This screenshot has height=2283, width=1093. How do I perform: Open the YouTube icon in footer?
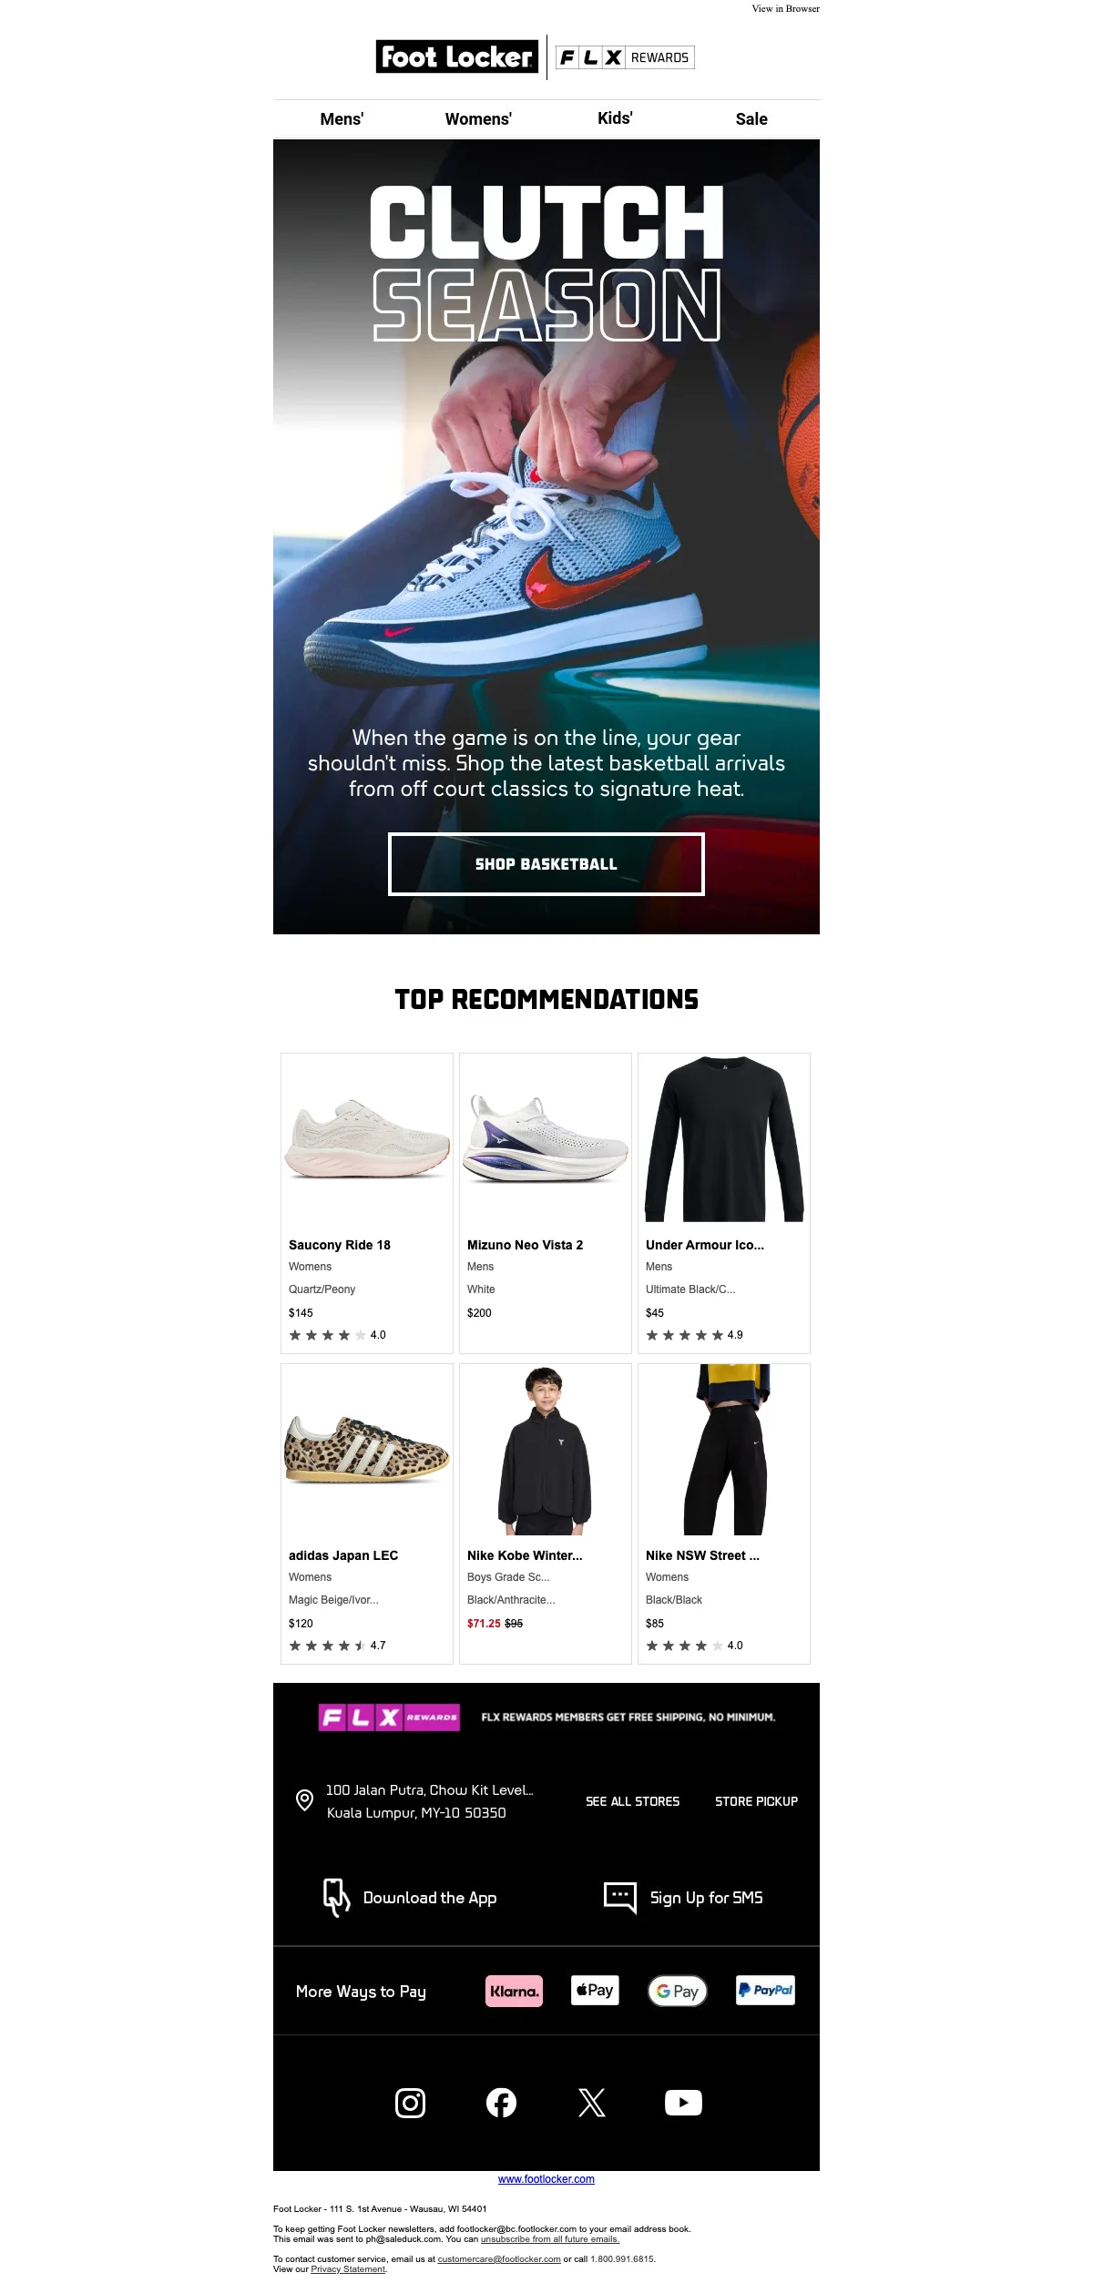click(683, 2103)
